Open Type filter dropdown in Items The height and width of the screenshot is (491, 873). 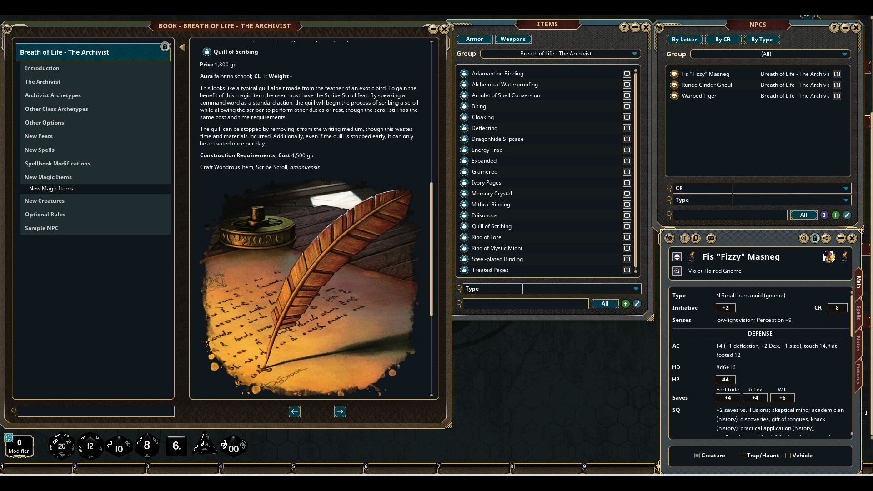coord(582,289)
